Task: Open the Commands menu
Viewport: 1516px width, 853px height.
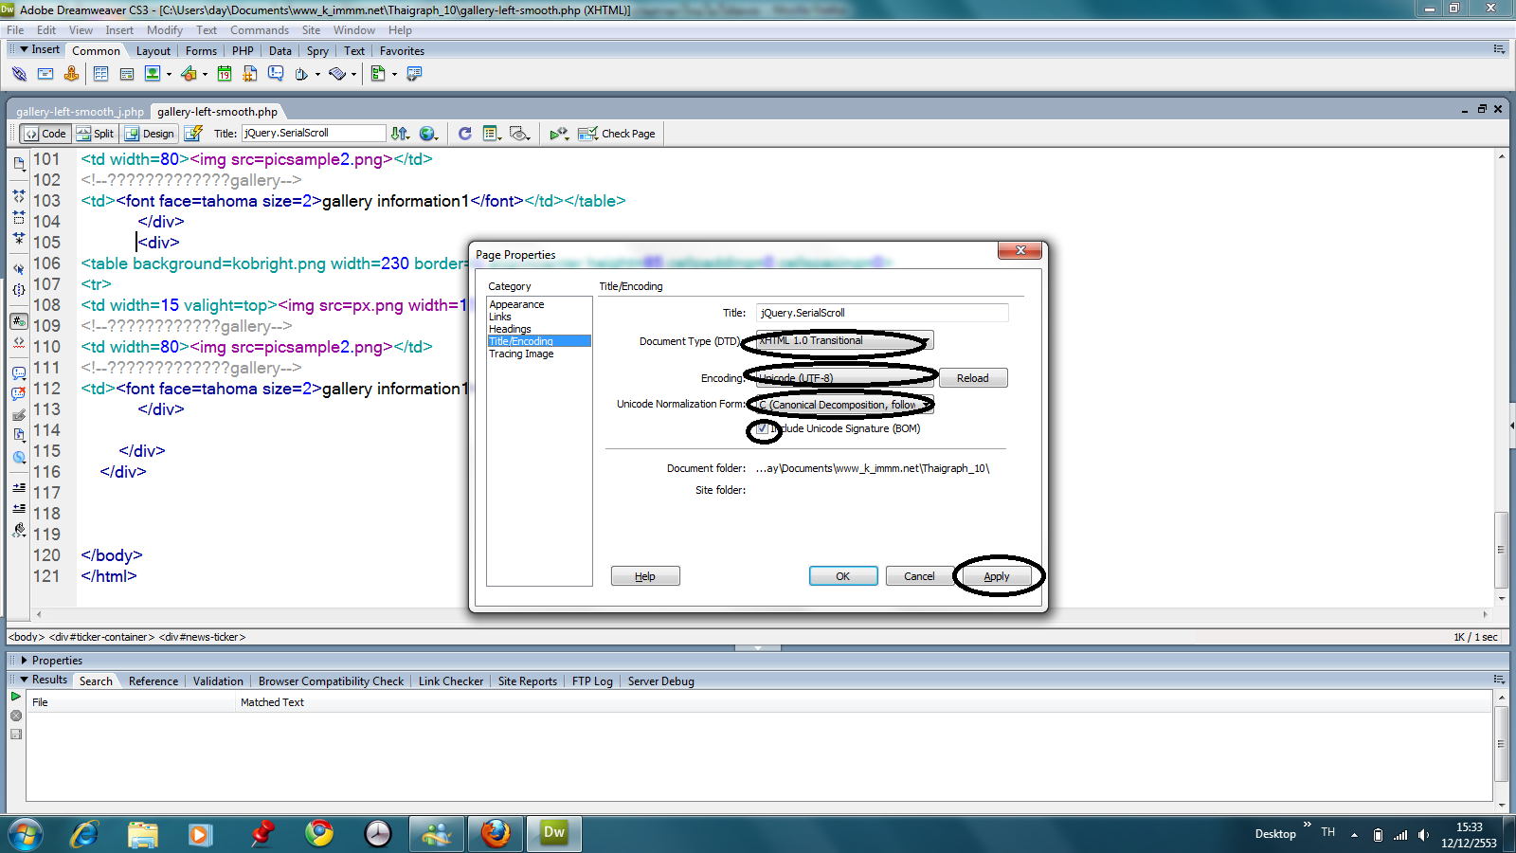Action: [x=259, y=30]
